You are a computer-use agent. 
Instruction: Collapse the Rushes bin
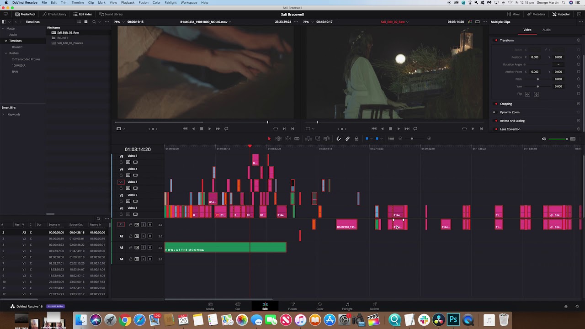point(6,53)
